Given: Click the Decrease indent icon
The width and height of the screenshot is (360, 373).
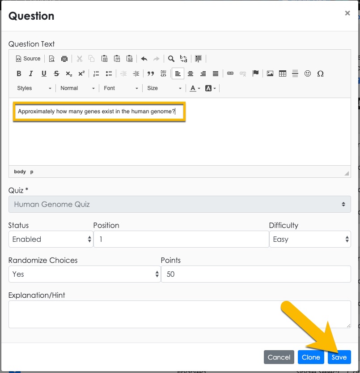Looking at the screenshot, I should 123,73.
